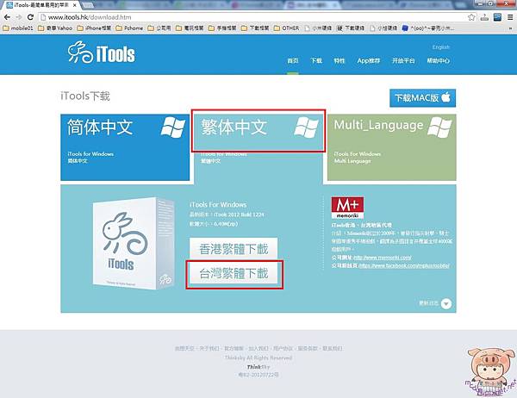Image resolution: width=517 pixels, height=398 pixels.
Task: Open the memoriki.com company website link
Action: pyautogui.click(x=382, y=258)
